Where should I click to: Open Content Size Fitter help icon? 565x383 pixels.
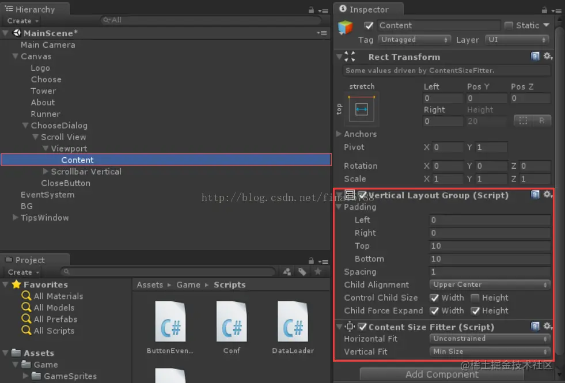(535, 327)
